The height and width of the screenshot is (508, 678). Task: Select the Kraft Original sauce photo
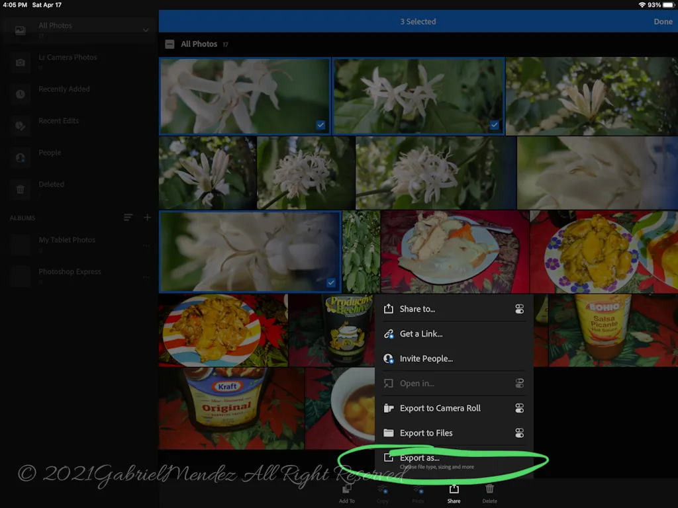[x=231, y=408]
